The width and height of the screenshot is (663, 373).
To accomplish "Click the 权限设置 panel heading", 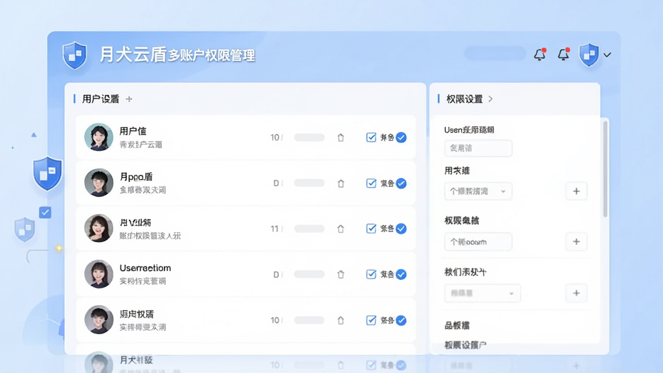I will (x=464, y=99).
